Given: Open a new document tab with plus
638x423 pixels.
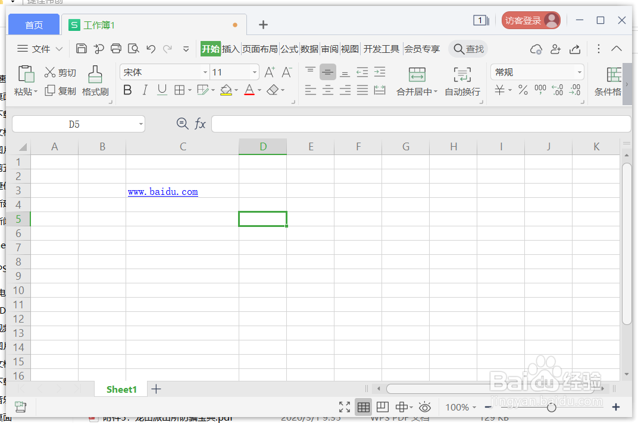Looking at the screenshot, I should 263,25.
